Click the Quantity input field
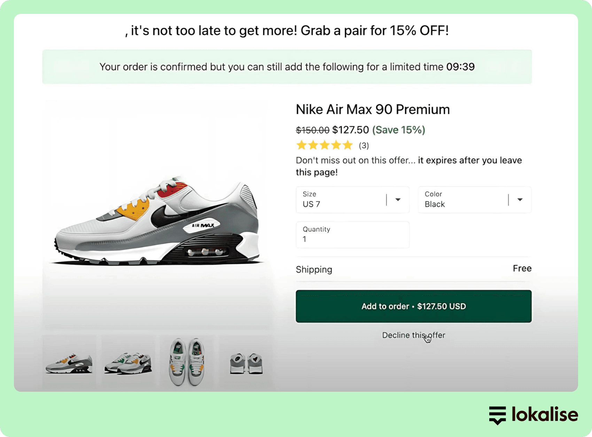 click(352, 235)
